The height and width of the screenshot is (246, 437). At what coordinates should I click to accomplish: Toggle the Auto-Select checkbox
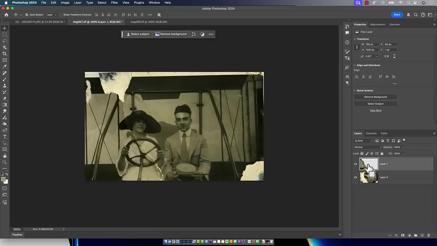tap(27, 15)
